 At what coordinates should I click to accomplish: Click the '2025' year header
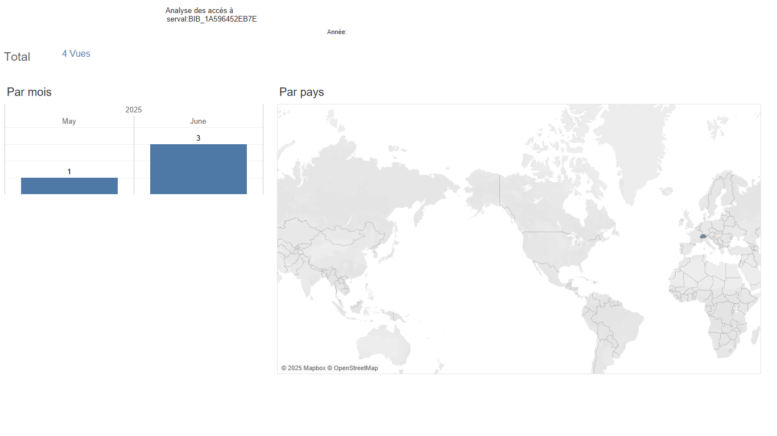[x=134, y=110]
